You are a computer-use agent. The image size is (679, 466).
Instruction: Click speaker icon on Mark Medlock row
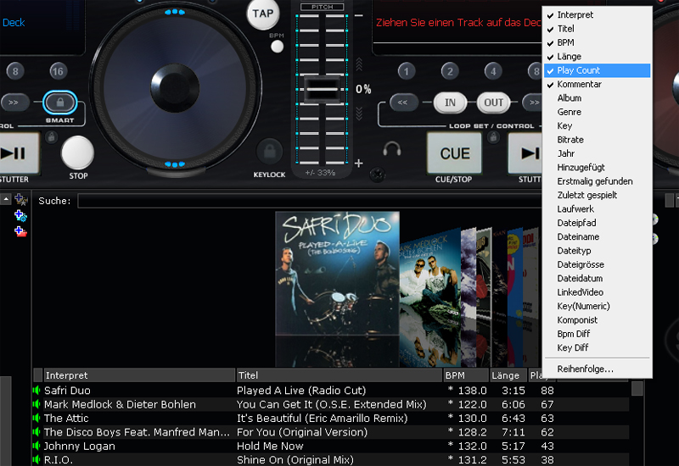point(36,404)
